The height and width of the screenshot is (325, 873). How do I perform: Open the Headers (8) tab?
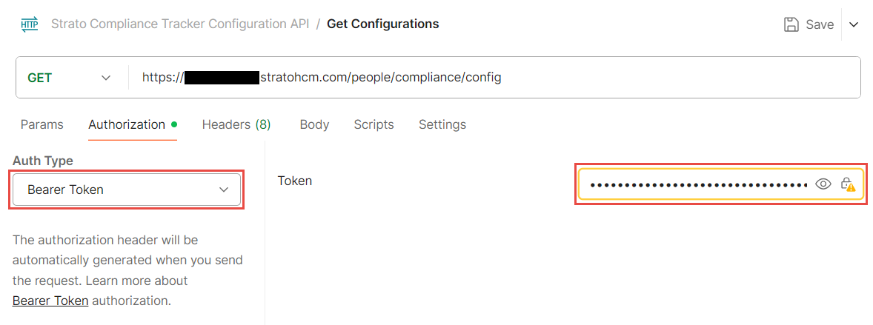[x=236, y=124]
